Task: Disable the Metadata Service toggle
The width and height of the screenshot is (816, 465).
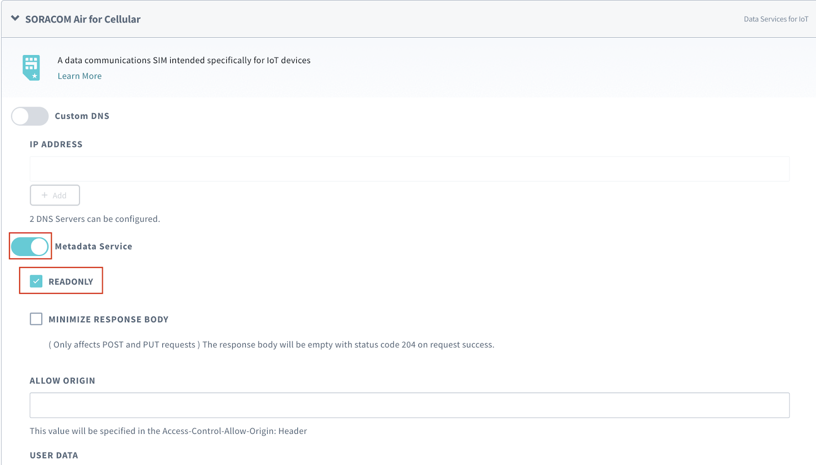Action: [x=30, y=247]
